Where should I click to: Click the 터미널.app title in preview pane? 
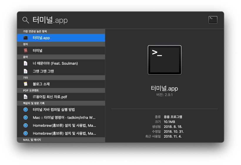tap(165, 89)
